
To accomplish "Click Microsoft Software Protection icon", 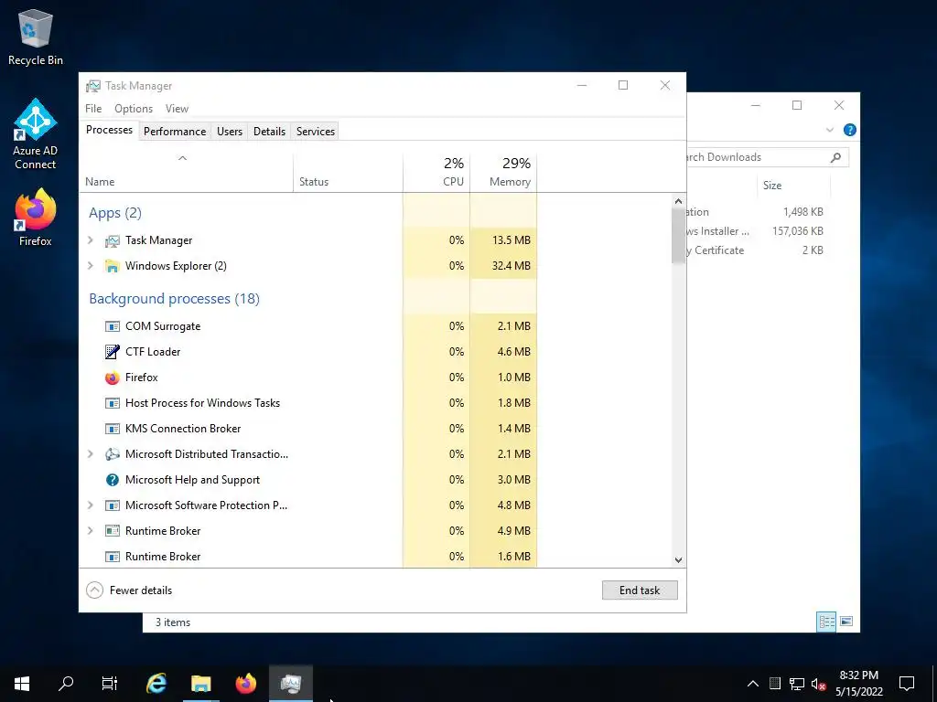I will click(x=113, y=505).
